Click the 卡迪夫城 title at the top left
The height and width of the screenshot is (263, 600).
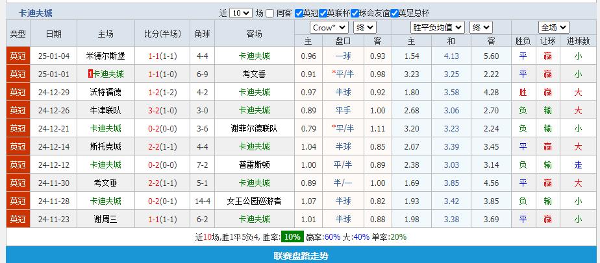[x=36, y=13]
